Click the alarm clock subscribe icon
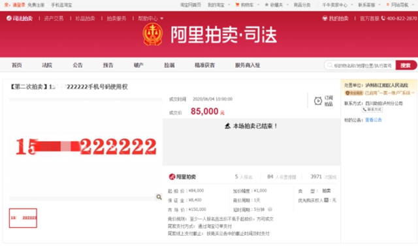 click(318, 101)
